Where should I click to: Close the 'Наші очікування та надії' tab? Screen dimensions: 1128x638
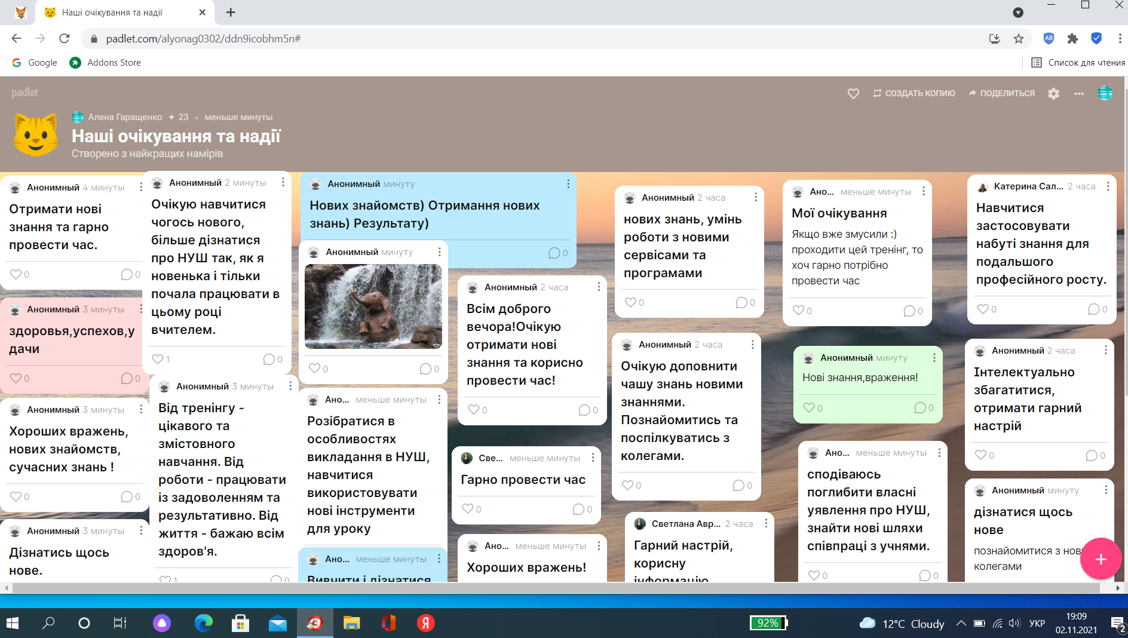coord(202,12)
